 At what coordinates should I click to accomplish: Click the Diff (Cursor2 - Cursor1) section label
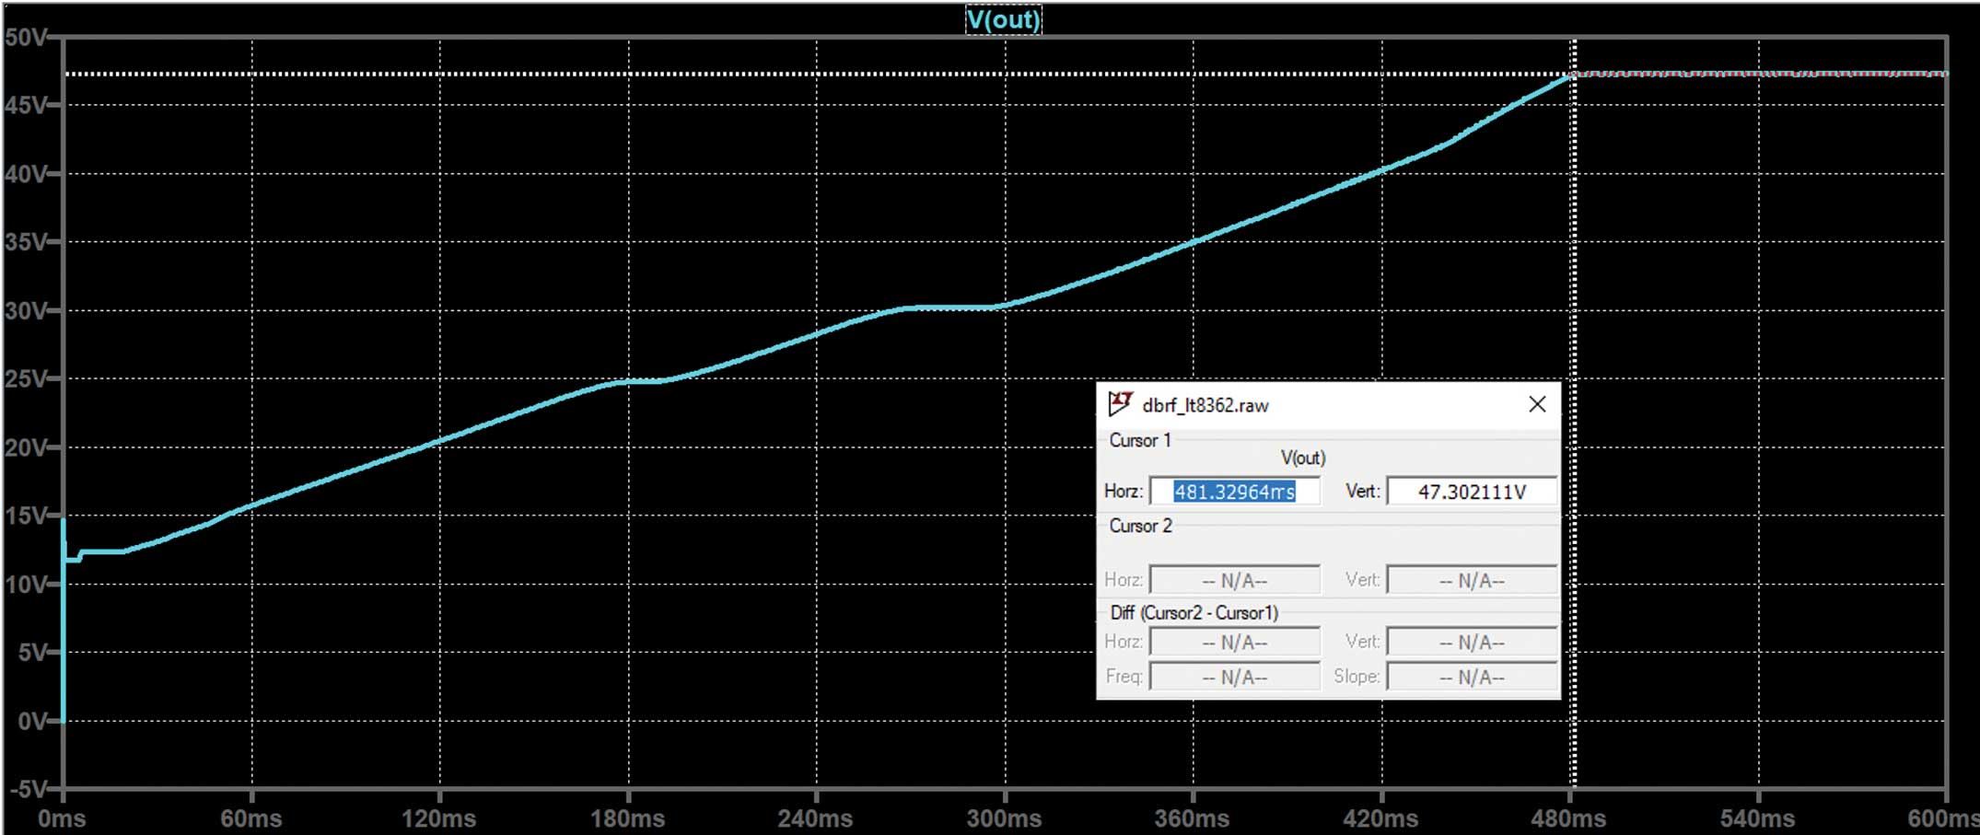(1194, 612)
